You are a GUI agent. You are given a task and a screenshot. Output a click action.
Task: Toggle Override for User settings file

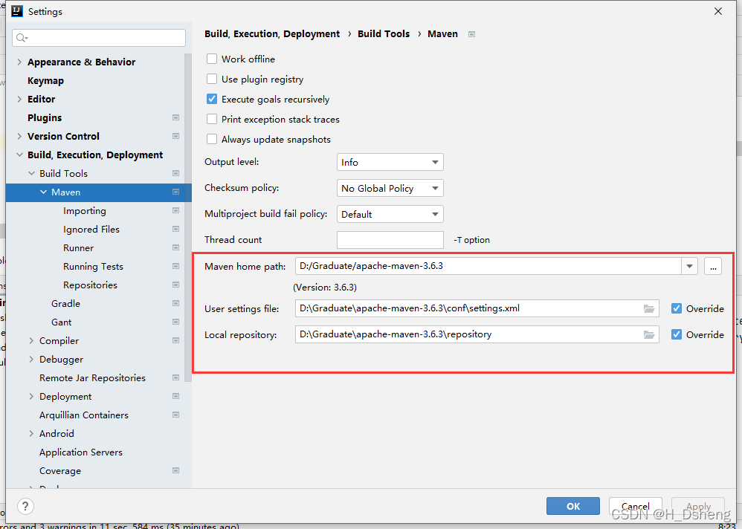pos(677,308)
